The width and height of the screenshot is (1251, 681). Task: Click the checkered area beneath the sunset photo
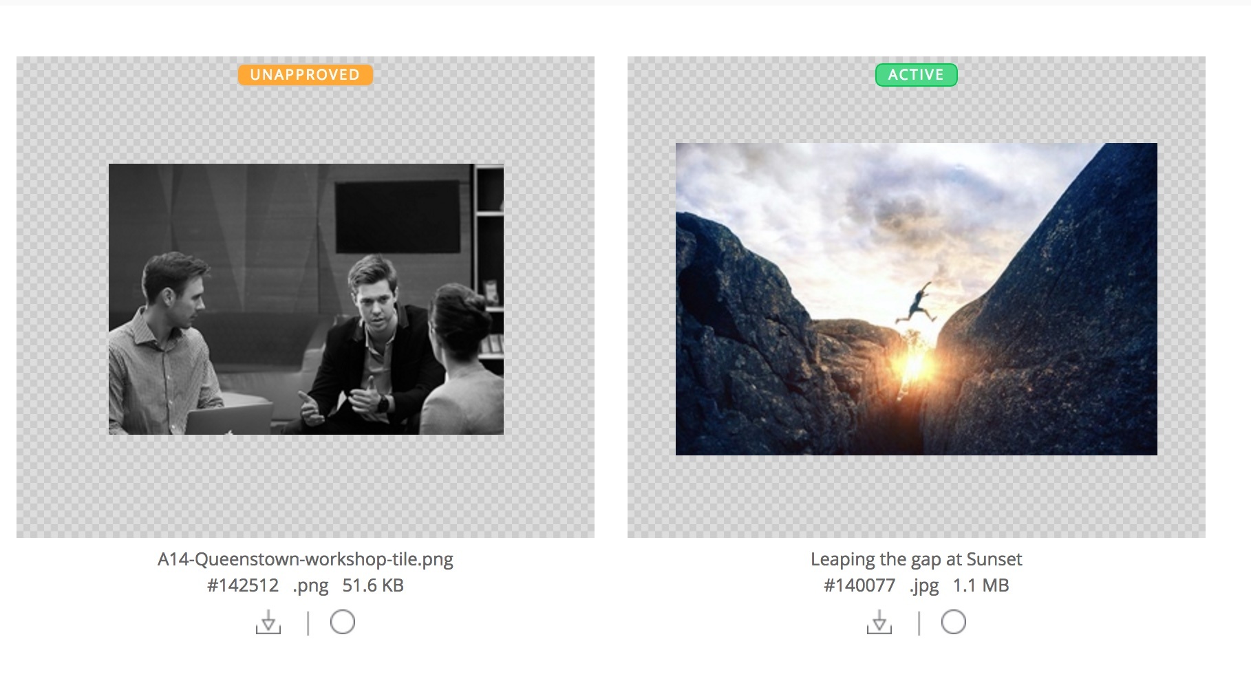(917, 496)
